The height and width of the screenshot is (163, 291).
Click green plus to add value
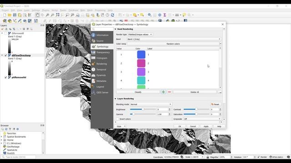tap(163, 92)
